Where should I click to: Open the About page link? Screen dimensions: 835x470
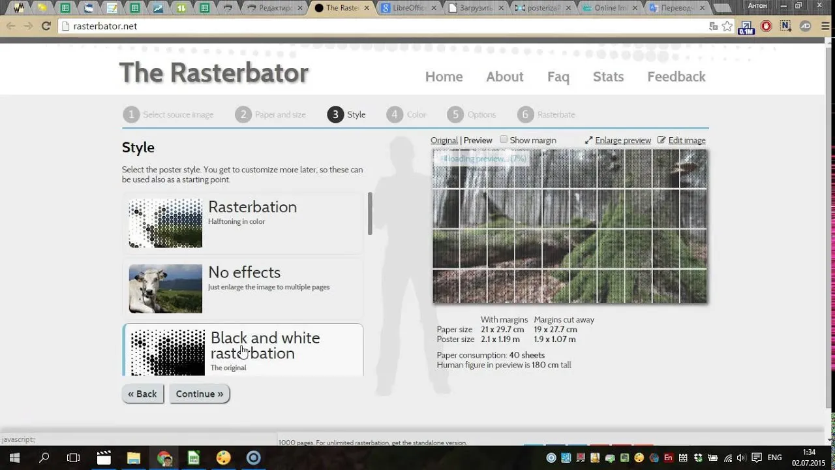[505, 77]
